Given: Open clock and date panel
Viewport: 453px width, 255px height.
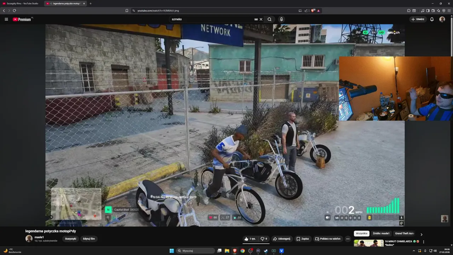Looking at the screenshot, I should point(445,251).
